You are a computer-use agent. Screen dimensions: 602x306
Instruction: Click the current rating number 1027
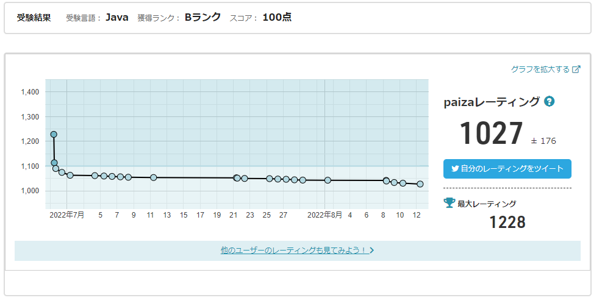click(x=491, y=134)
